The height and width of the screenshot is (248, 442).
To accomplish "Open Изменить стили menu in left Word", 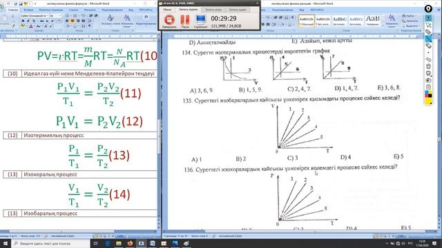I will click(127, 21).
